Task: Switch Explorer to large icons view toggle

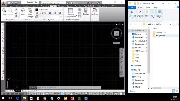Action: tap(177, 91)
